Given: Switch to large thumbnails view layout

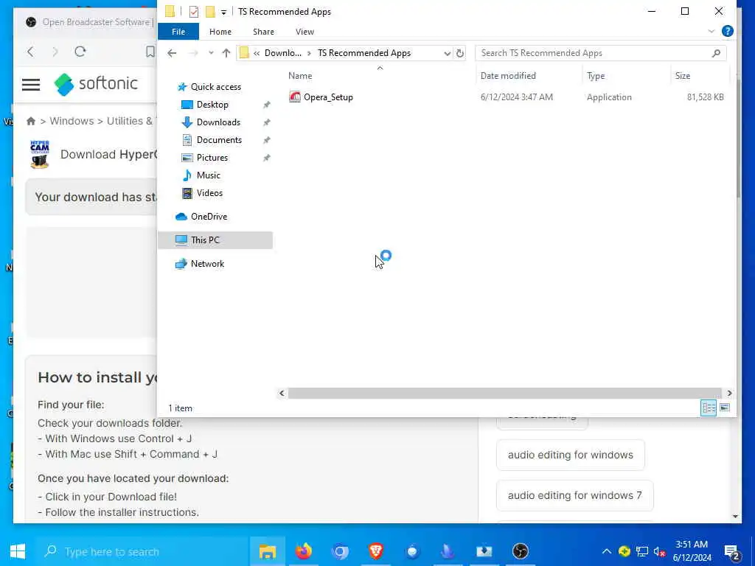Looking at the screenshot, I should pyautogui.click(x=725, y=408).
